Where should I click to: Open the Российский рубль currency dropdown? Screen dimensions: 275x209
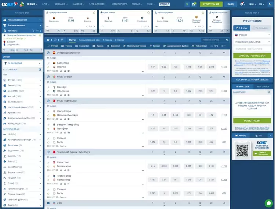252,42
